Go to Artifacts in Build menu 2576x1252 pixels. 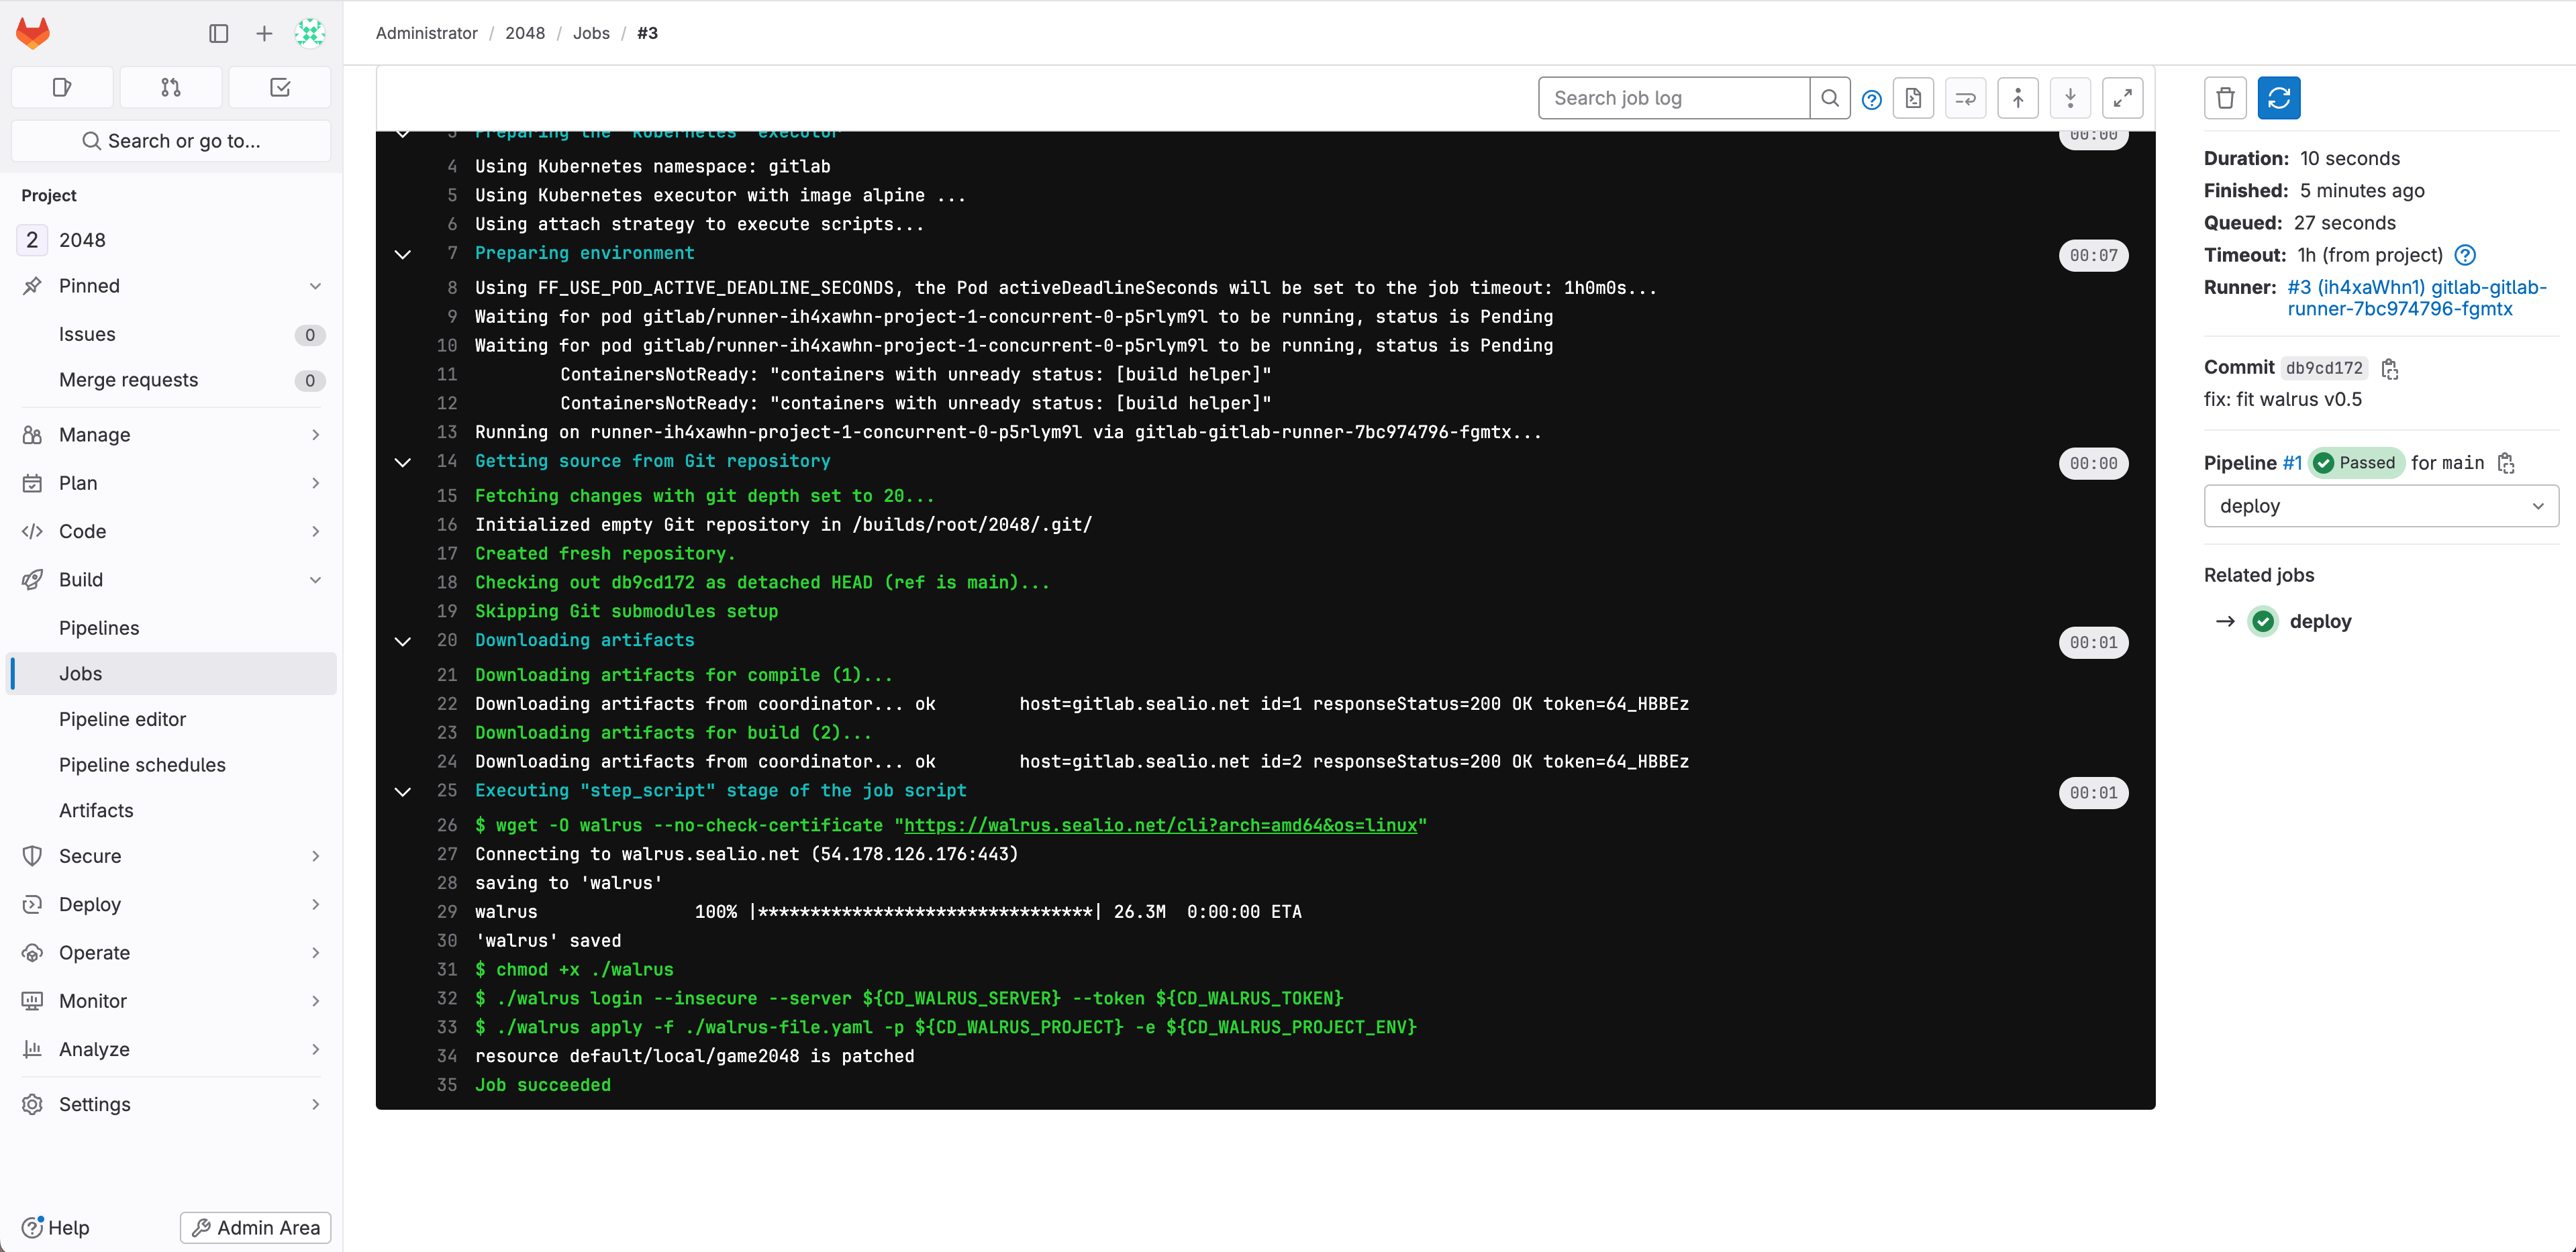96,810
